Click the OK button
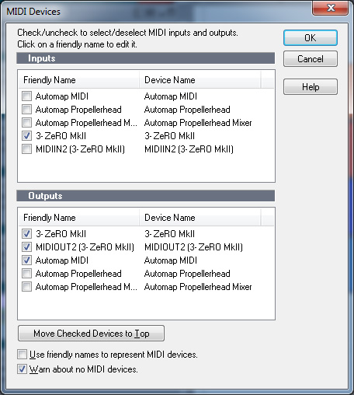 tap(311, 38)
